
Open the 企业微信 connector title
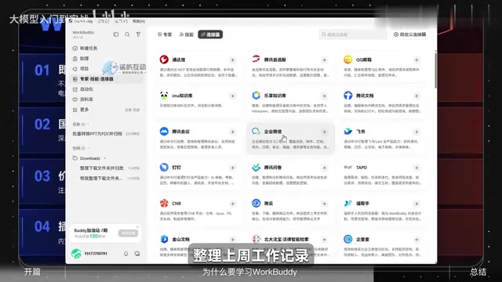(x=273, y=132)
